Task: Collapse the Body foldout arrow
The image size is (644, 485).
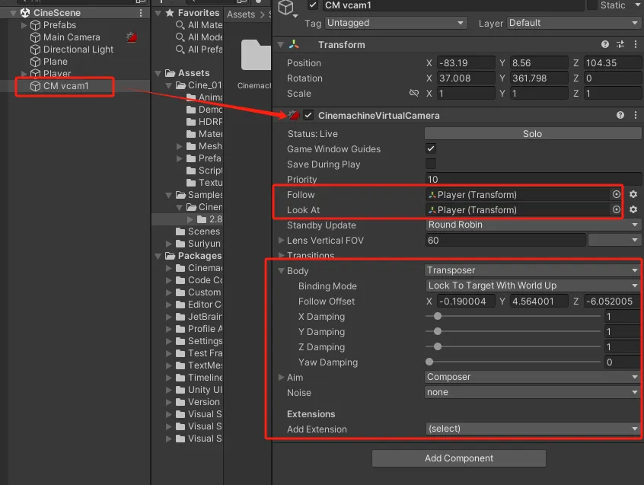Action: click(x=282, y=270)
